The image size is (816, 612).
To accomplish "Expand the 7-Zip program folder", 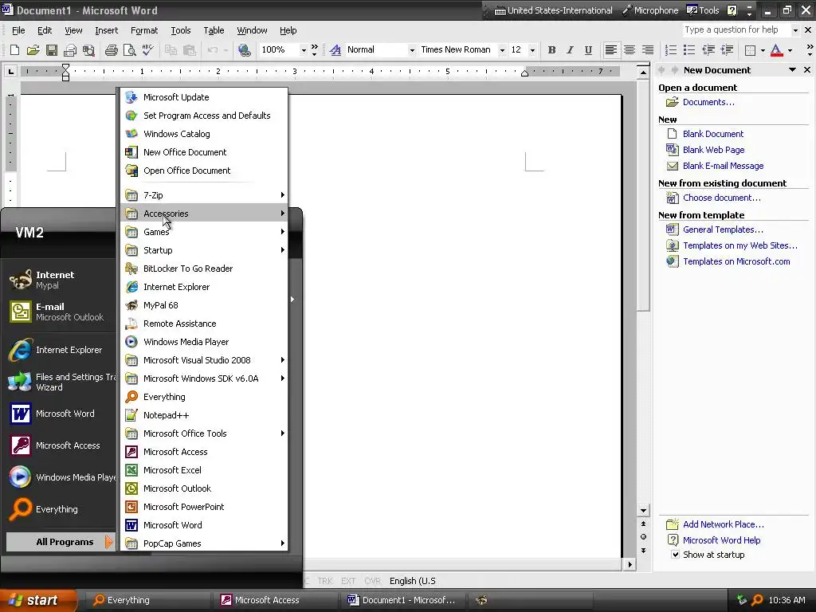I will coord(204,195).
